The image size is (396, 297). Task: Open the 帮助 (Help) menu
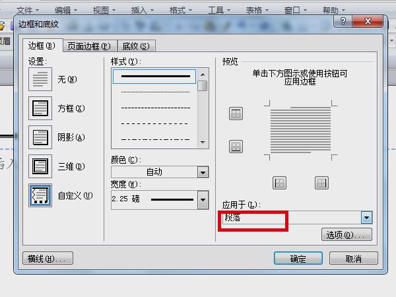coord(333,10)
